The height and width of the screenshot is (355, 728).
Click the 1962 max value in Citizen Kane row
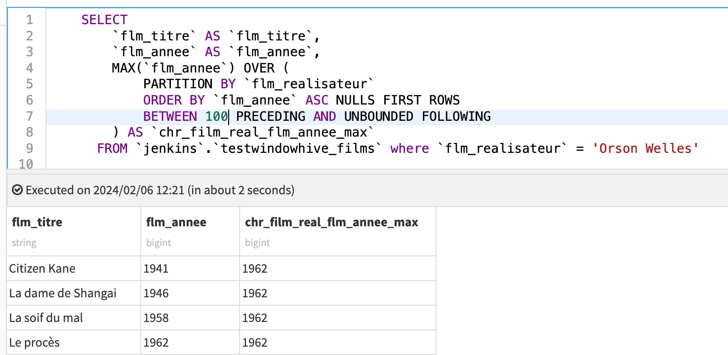click(x=338, y=269)
